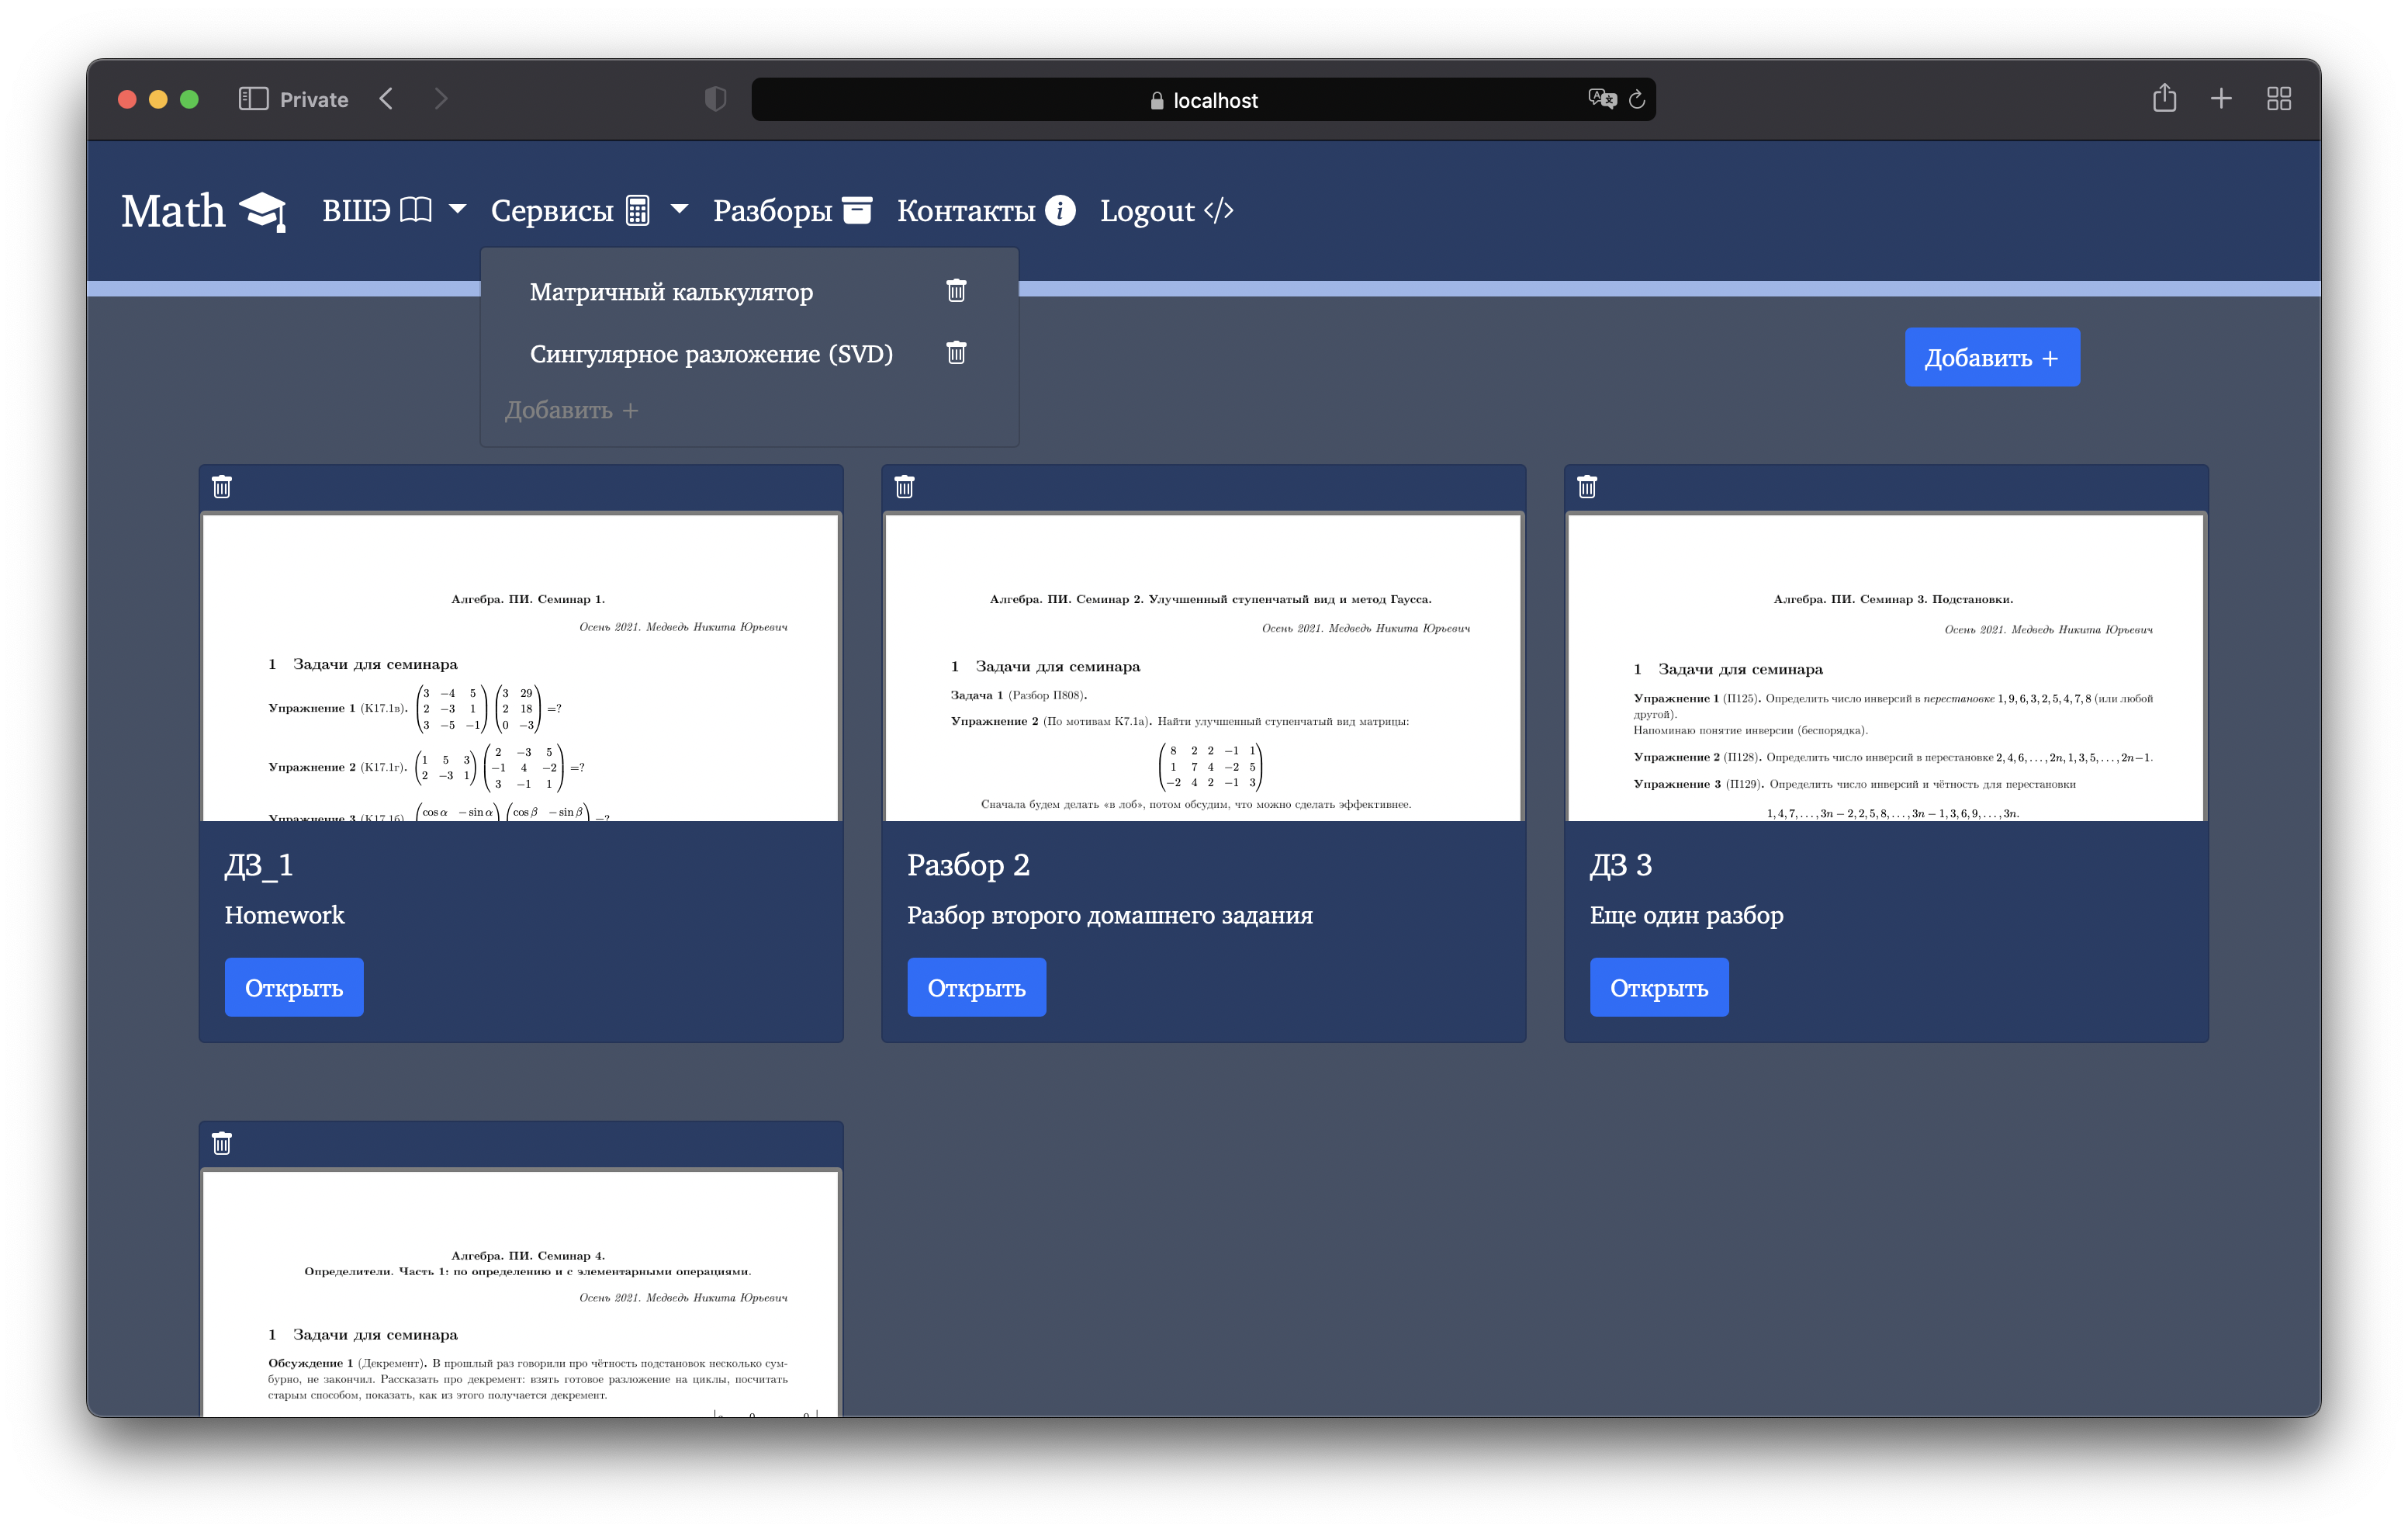Delete Матричный калькулятор via its trash icon
Image resolution: width=2408 pixels, height=1532 pixels.
956,291
